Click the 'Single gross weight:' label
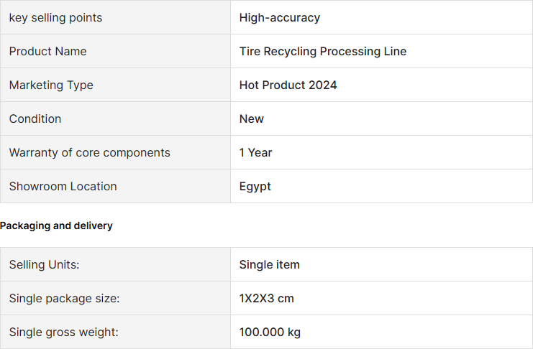This screenshot has height=349, width=533. coord(63,332)
